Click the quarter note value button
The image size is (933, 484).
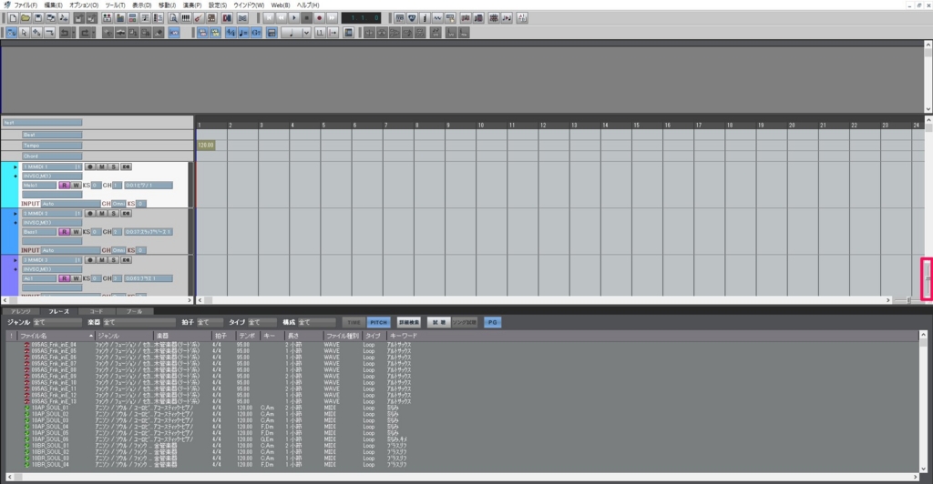click(292, 33)
